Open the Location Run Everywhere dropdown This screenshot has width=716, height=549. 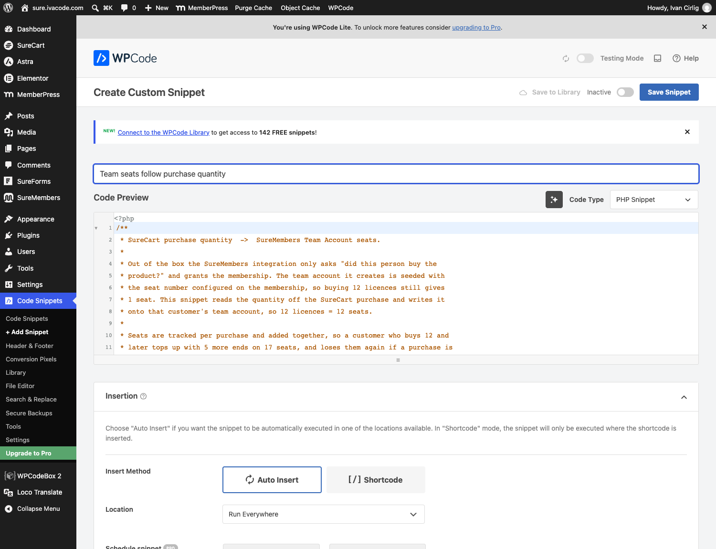click(x=324, y=514)
